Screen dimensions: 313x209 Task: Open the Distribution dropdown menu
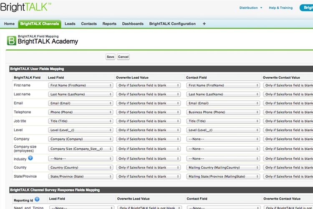(251, 8)
